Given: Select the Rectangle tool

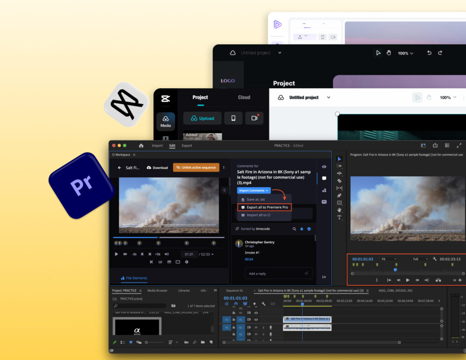Looking at the screenshot, I should (x=339, y=203).
